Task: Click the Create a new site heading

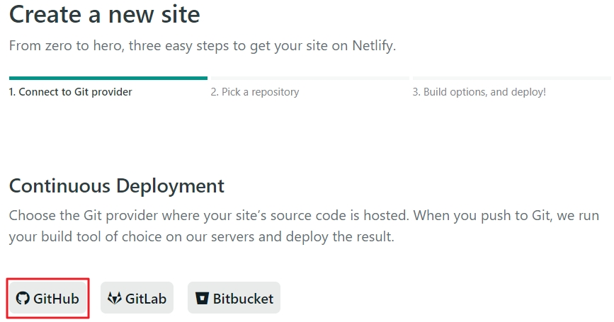Action: (x=105, y=14)
